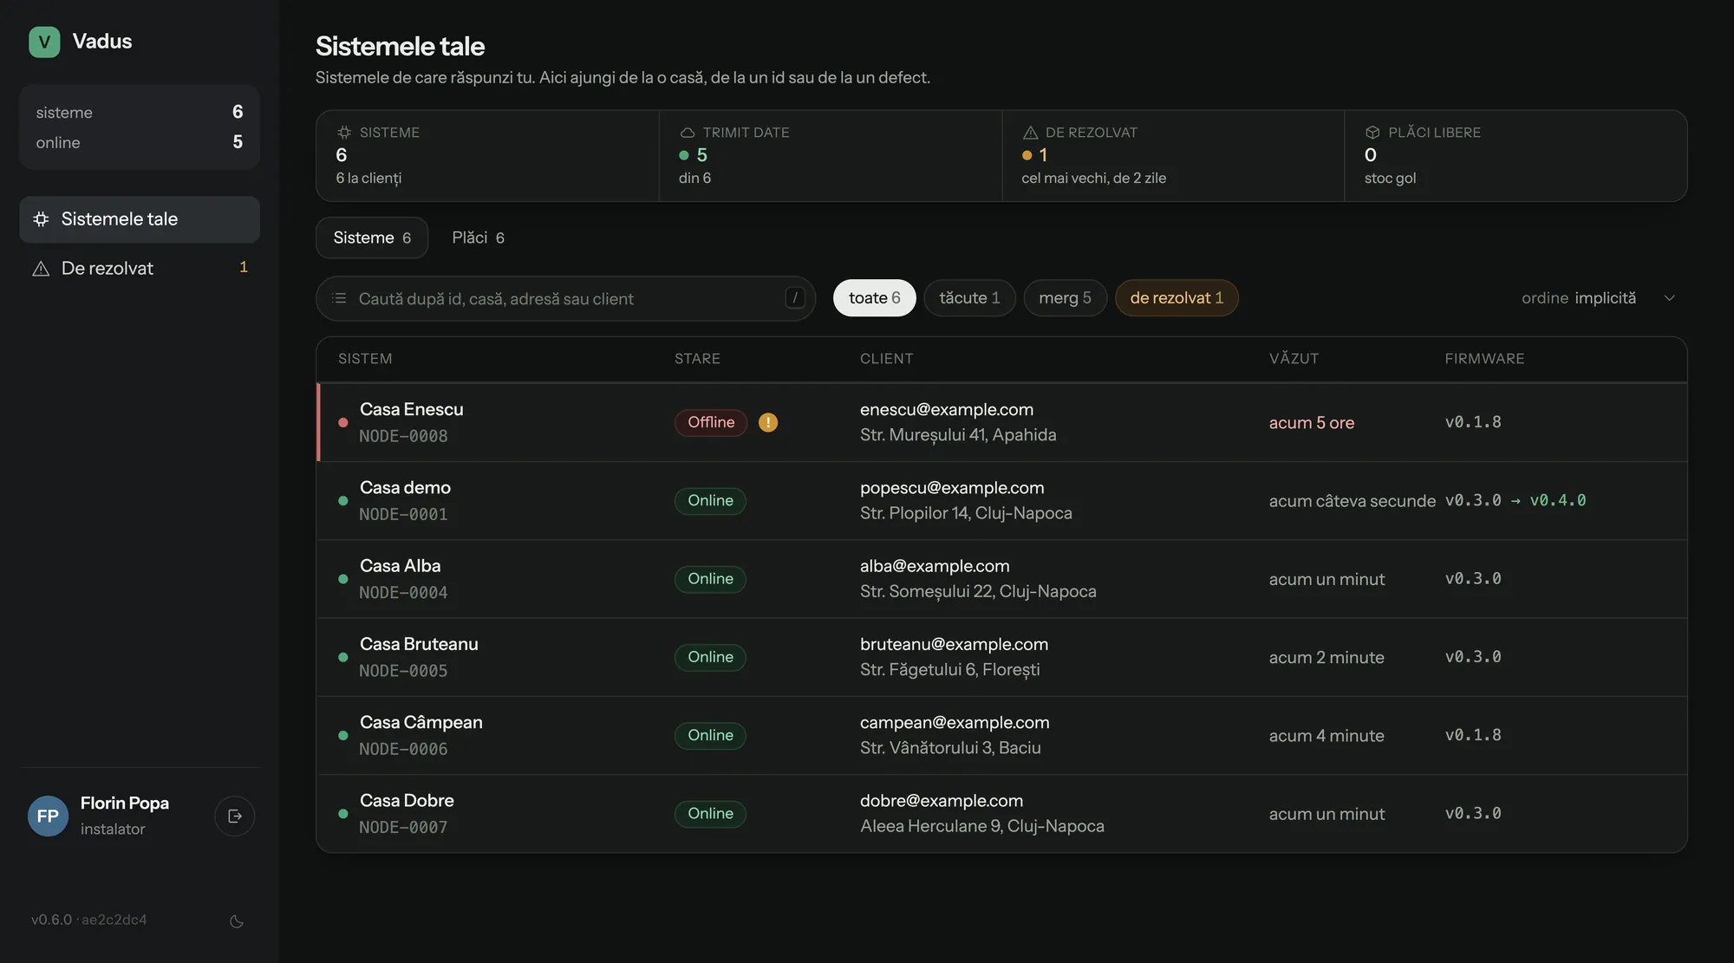Image resolution: width=1734 pixels, height=963 pixels.
Task: Click the Offline status badge for Casa Enescu
Action: point(711,422)
